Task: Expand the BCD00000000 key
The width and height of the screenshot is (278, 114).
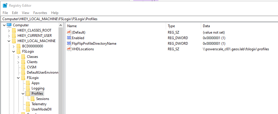Action: [x=14, y=46]
